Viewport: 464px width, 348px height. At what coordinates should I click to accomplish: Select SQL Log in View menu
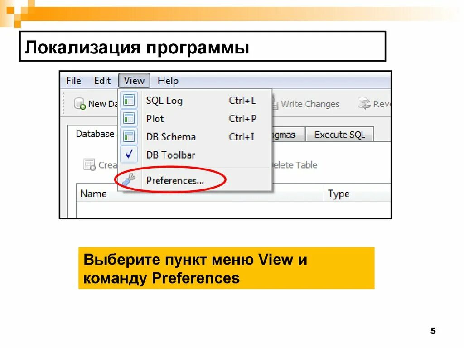pos(195,101)
